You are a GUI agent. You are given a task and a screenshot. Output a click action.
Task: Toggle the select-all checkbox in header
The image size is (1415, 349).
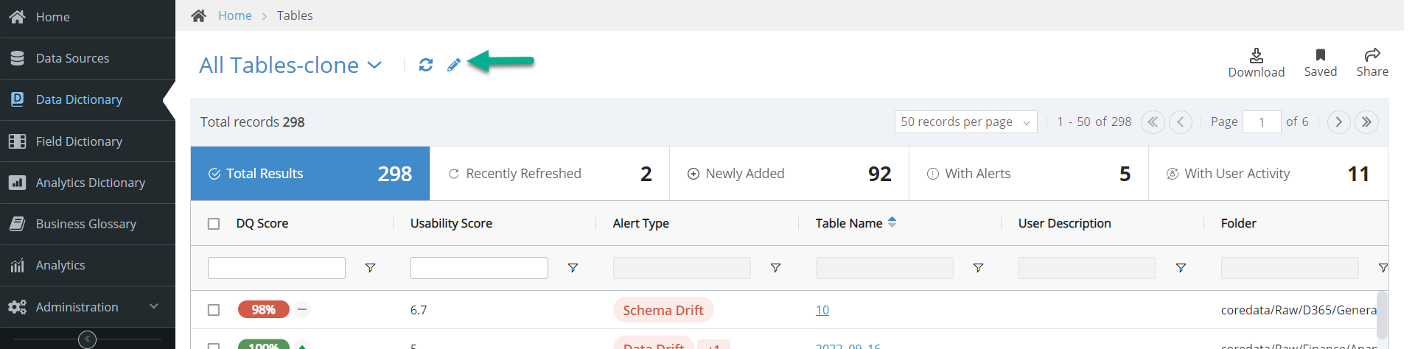click(214, 224)
